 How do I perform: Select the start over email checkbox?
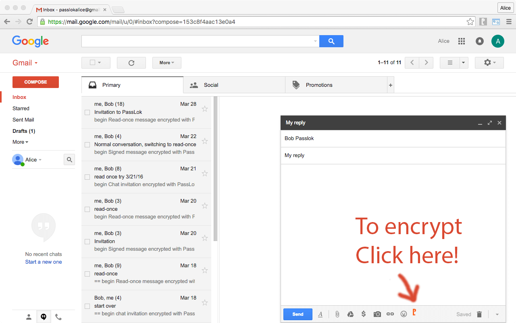87,306
